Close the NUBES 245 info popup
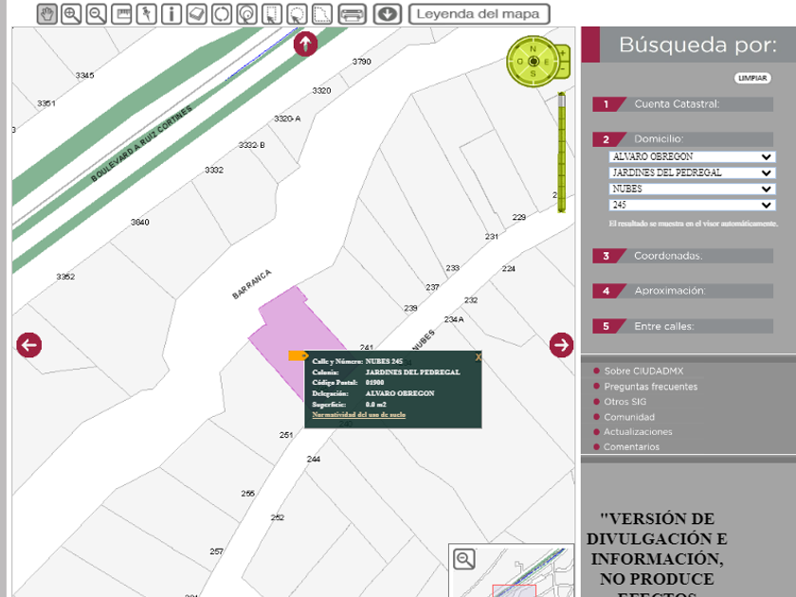 point(478,357)
